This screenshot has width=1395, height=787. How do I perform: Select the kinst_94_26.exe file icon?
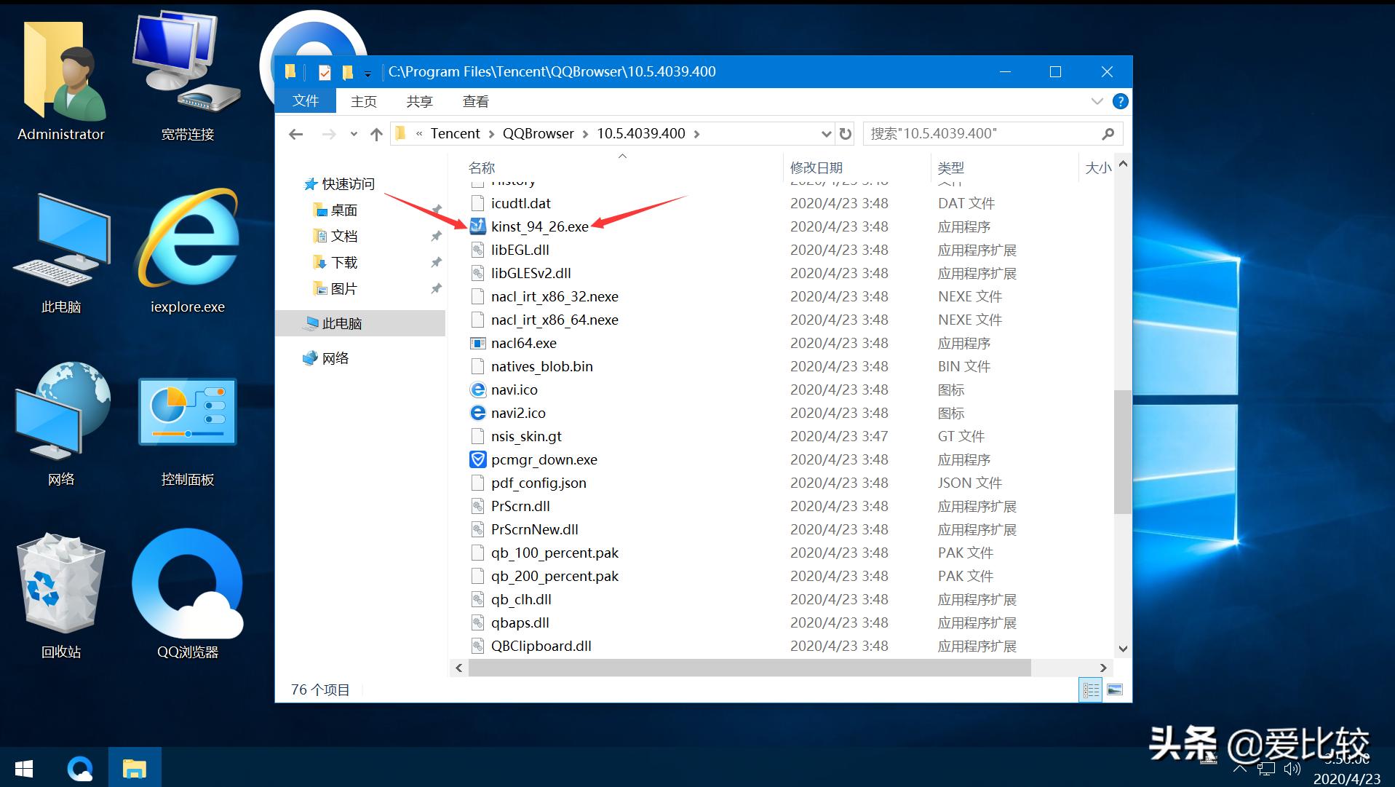[x=477, y=226]
